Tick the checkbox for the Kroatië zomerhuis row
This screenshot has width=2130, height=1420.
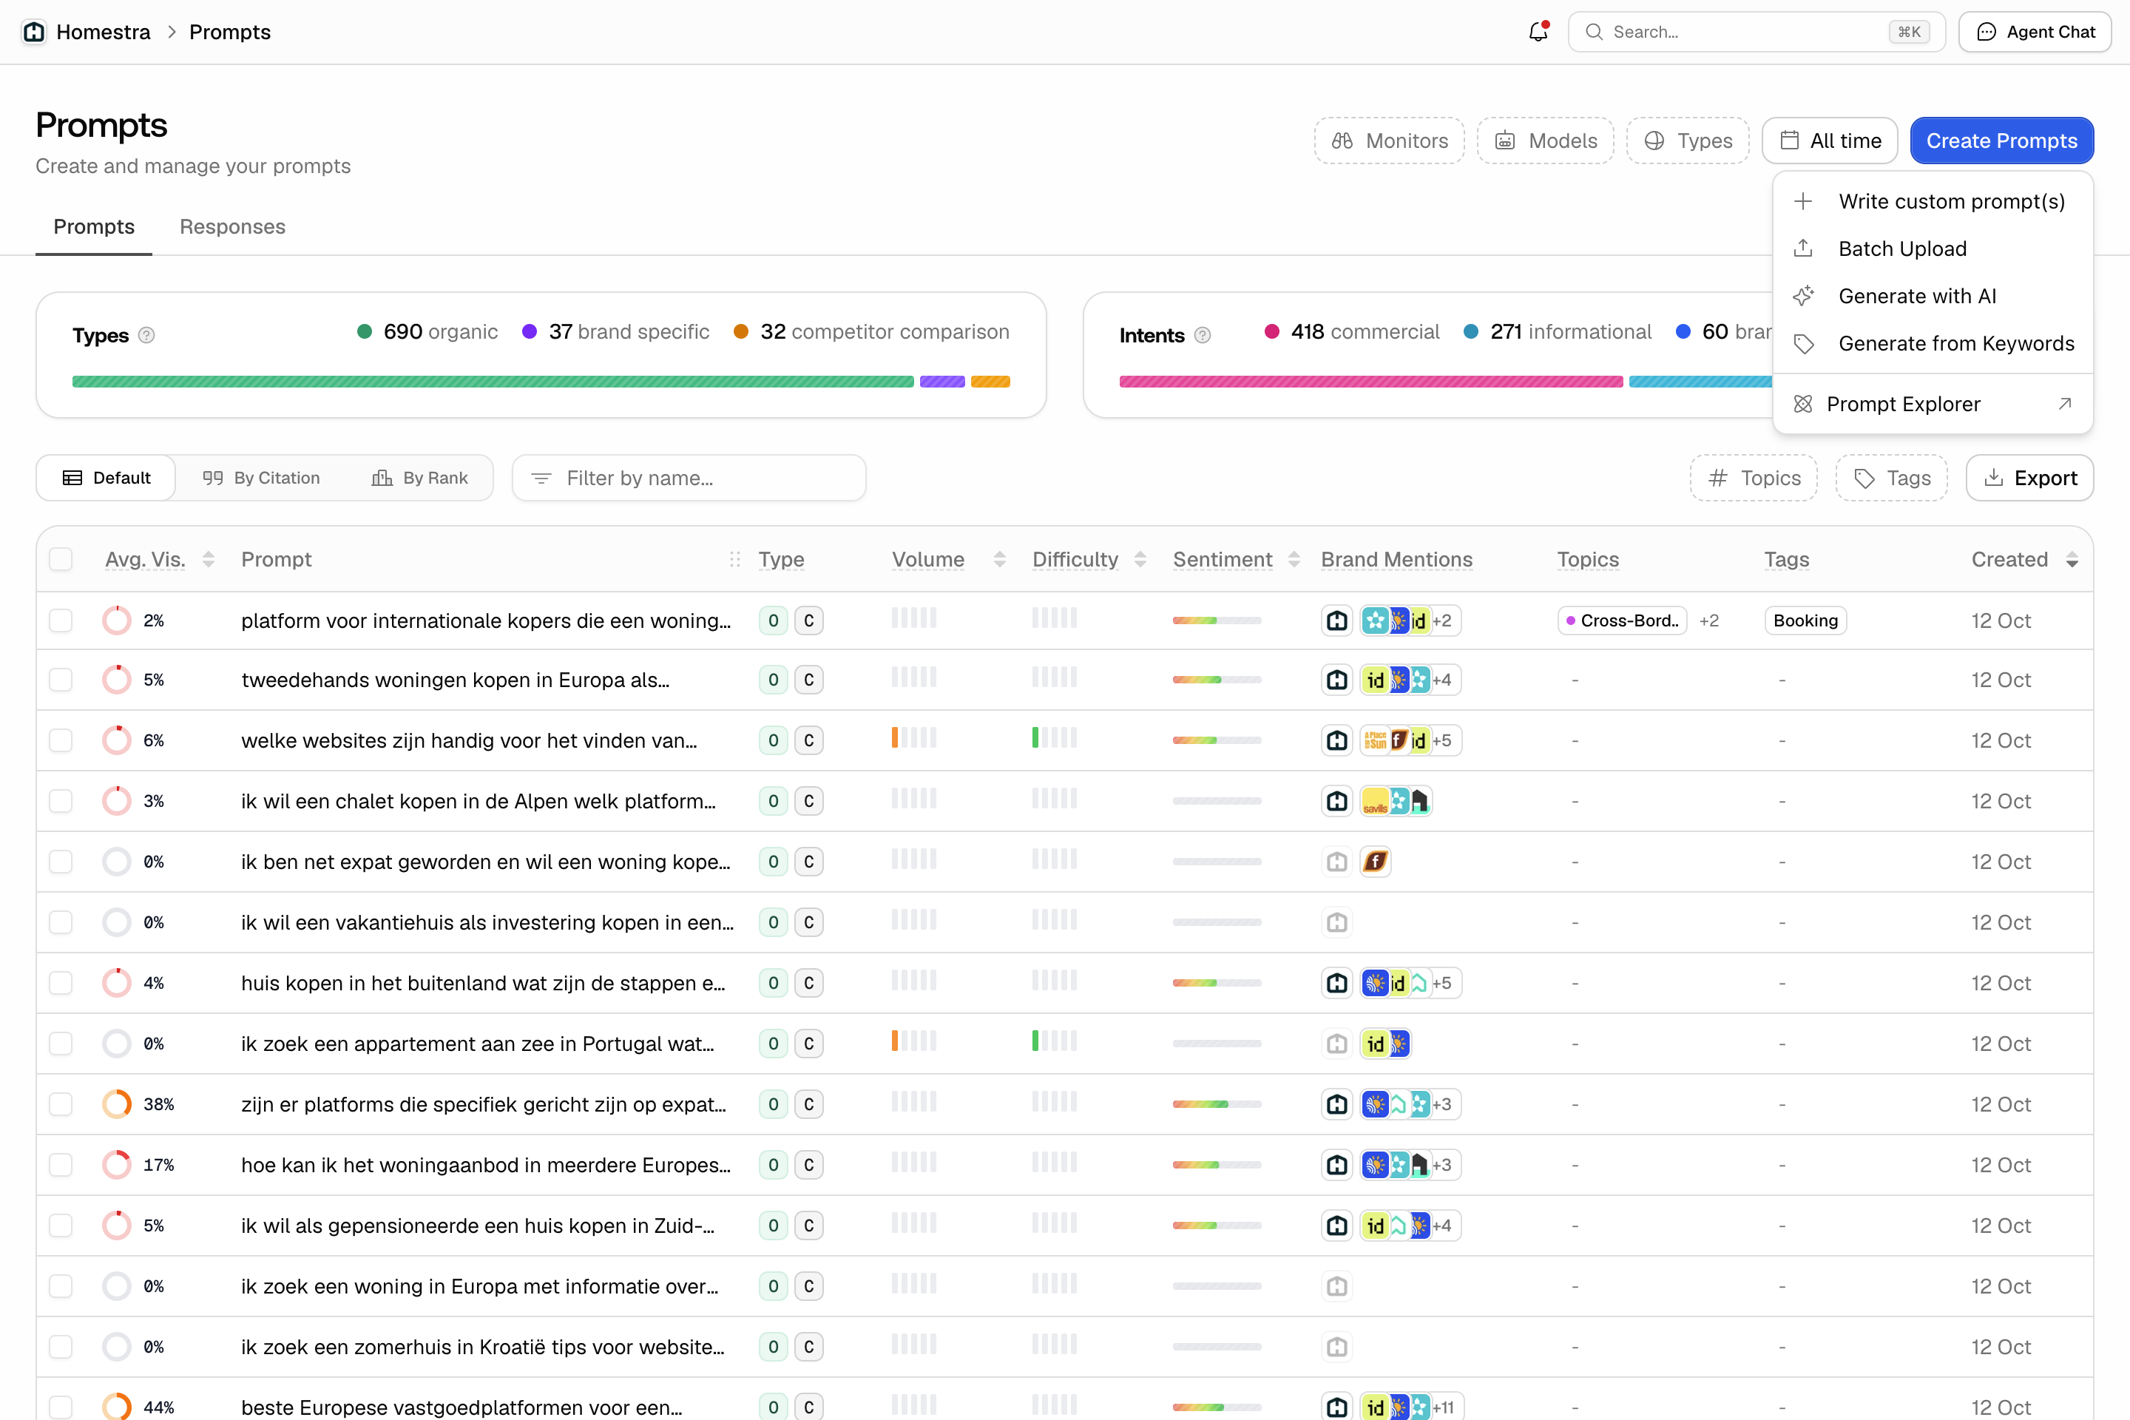tap(61, 1347)
